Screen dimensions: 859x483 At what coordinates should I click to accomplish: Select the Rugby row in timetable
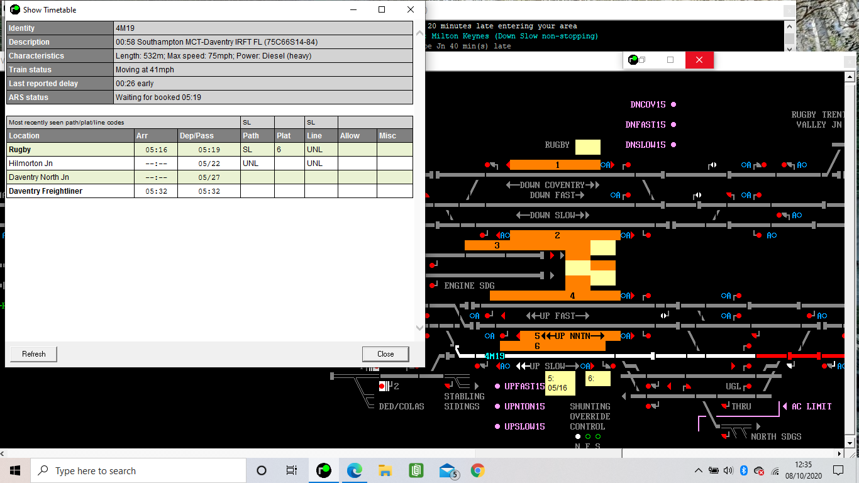pos(209,150)
